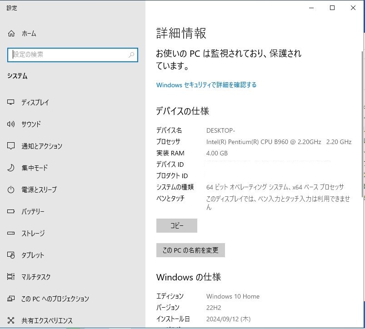The height and width of the screenshot is (329, 365).
Task: Click the 4.00 GB RAM value
Action: [217, 153]
